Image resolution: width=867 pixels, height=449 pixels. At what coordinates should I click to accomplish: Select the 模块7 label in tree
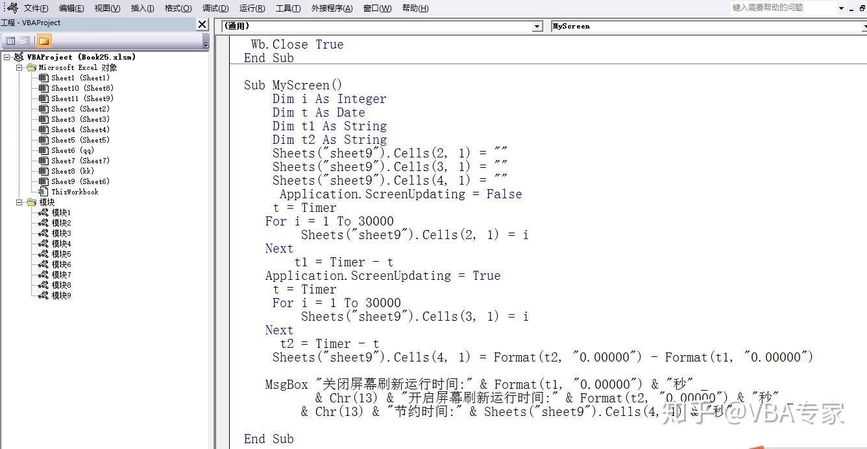(x=62, y=275)
